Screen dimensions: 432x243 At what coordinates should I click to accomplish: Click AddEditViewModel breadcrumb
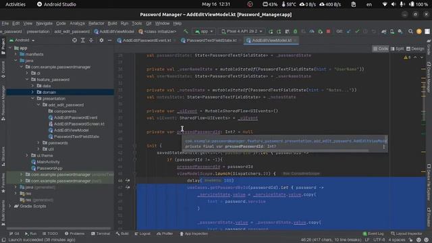114,32
